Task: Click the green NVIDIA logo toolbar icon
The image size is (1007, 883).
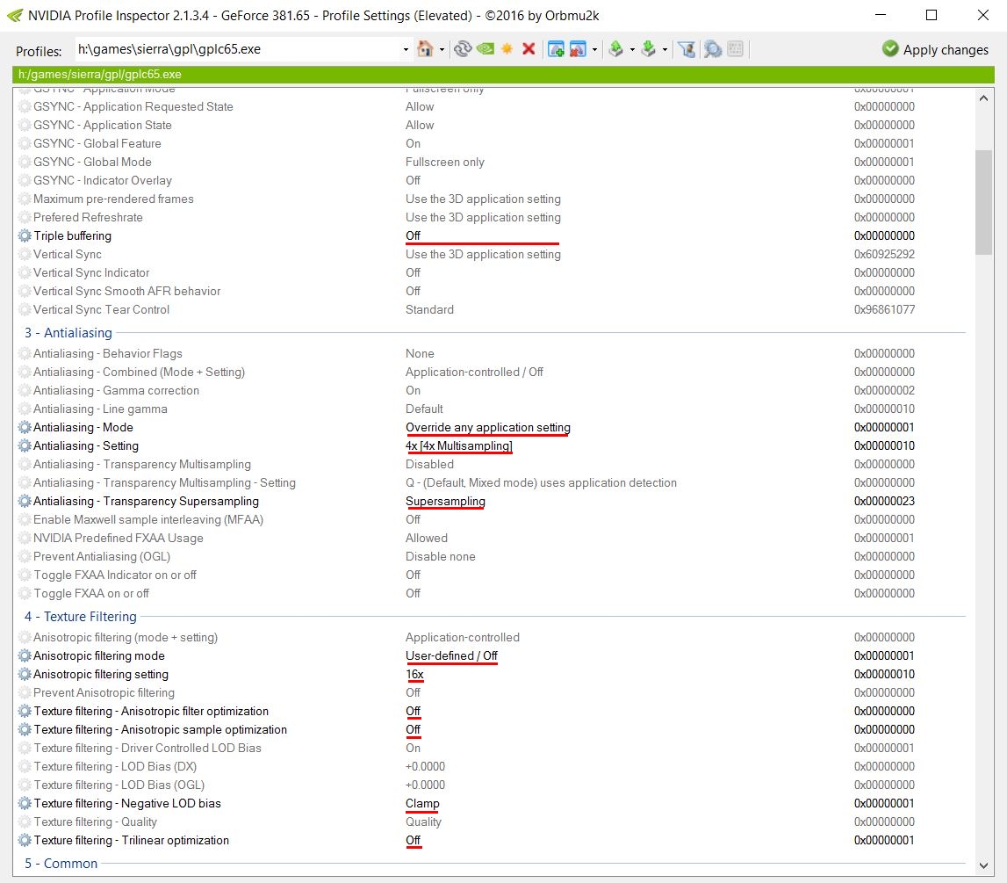Action: click(x=485, y=49)
